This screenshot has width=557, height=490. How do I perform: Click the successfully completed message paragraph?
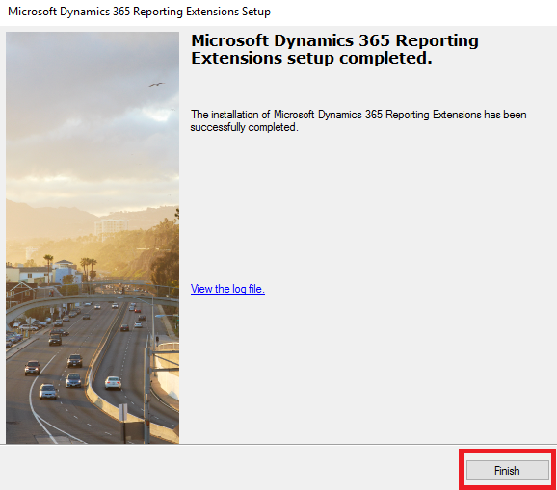coord(358,121)
